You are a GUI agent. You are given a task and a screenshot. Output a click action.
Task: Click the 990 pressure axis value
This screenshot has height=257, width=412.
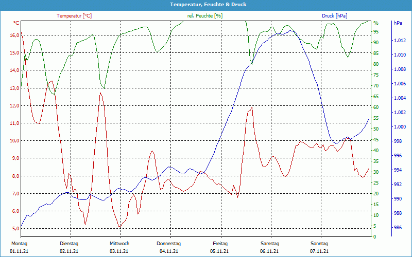tap(398, 199)
